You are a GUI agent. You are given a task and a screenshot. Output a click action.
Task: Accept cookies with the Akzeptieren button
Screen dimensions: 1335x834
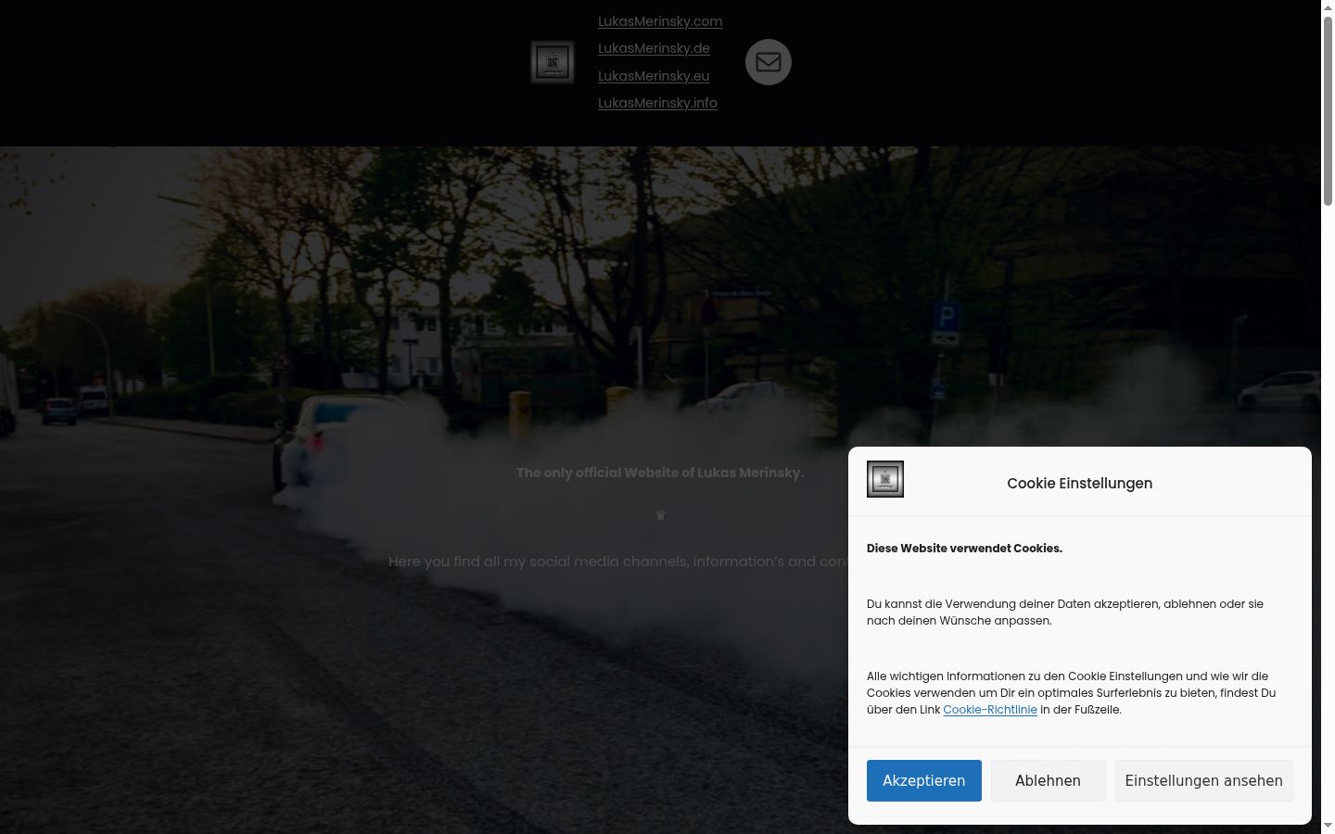click(x=924, y=781)
